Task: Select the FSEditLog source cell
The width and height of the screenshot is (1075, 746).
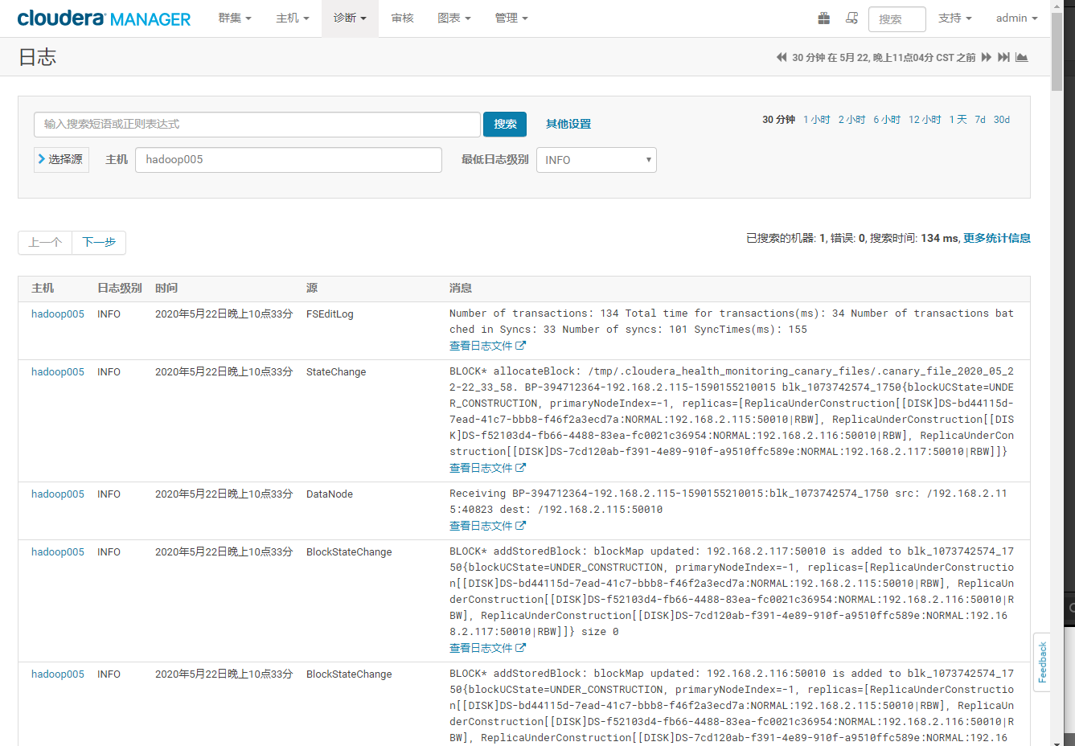Action: (x=330, y=314)
